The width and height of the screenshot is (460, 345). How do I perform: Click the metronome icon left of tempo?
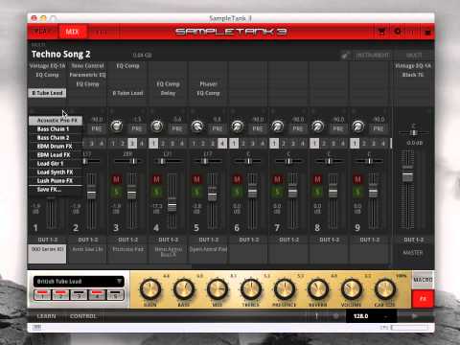pos(316,316)
